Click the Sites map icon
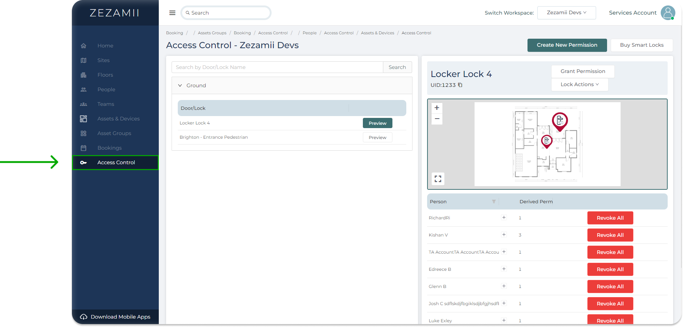The height and width of the screenshot is (327, 683). pos(84,60)
